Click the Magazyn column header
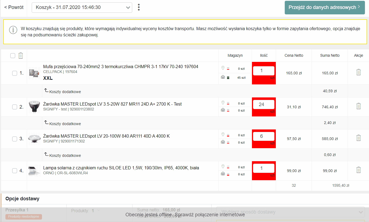 [235, 55]
